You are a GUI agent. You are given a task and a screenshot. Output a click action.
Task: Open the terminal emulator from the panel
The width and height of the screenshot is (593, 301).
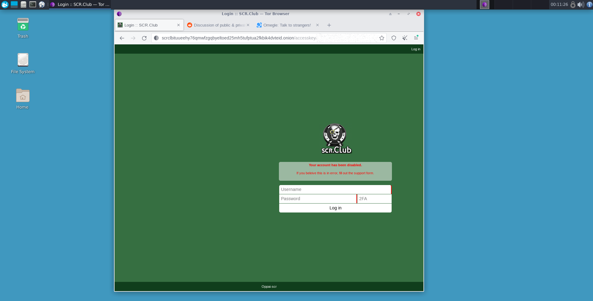coord(33,4)
